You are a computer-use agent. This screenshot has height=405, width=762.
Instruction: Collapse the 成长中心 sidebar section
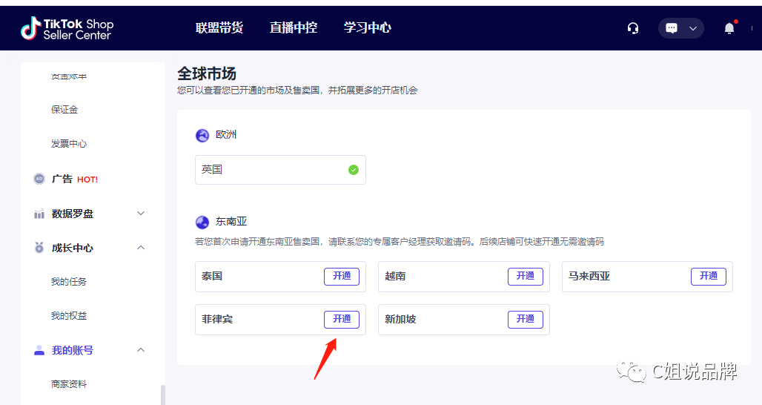point(141,248)
